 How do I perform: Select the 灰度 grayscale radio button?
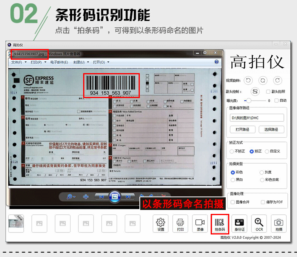tap(262, 172)
